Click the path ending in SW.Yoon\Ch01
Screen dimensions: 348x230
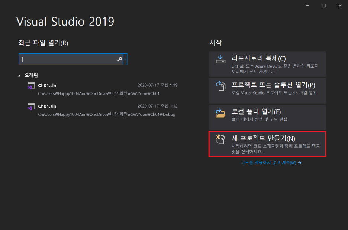[x=99, y=93]
